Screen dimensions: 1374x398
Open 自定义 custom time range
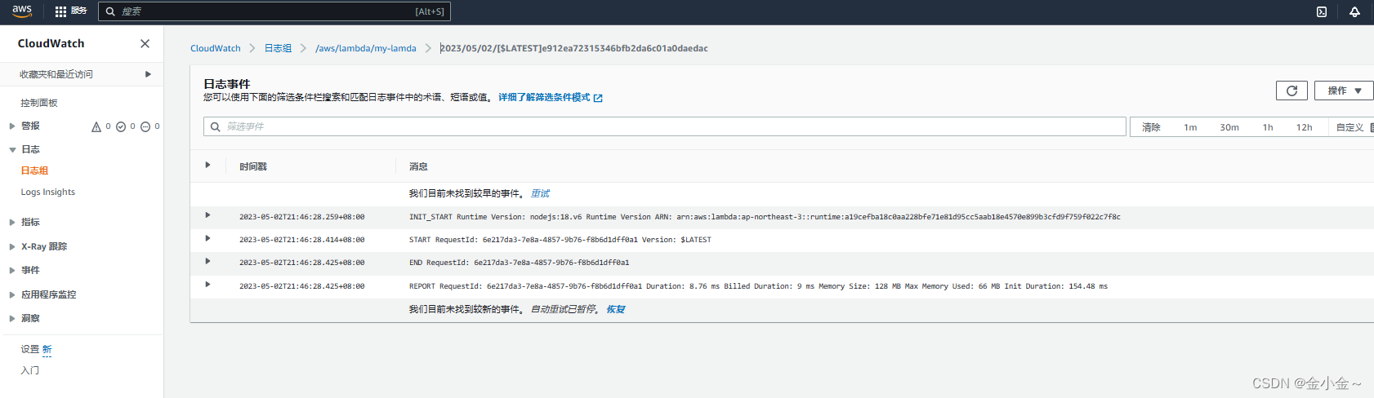[1350, 127]
